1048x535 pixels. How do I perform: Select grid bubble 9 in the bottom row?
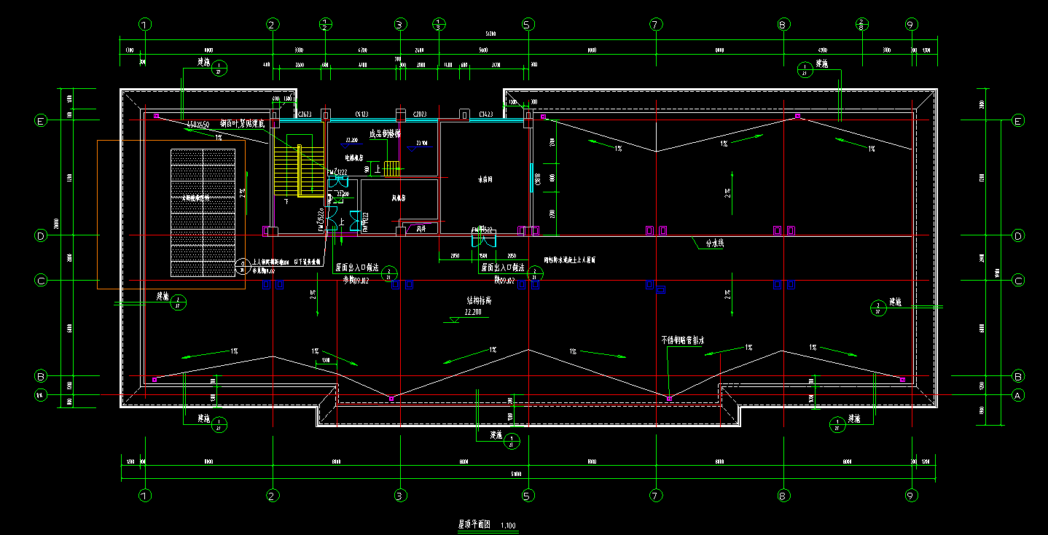pos(910,496)
